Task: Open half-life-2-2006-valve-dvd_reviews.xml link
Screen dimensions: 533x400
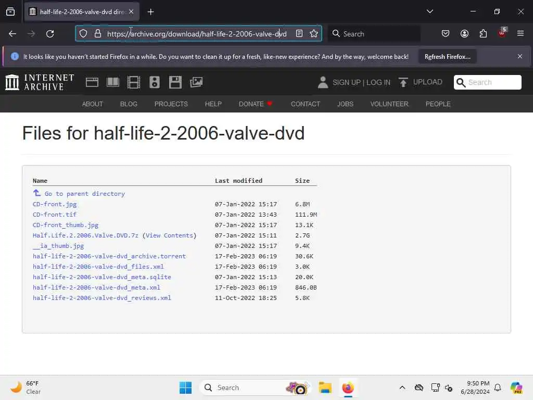Action: pos(101,298)
